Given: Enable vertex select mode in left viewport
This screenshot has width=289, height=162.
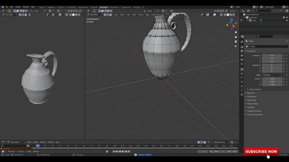Looking at the screenshot, I should [20, 15].
